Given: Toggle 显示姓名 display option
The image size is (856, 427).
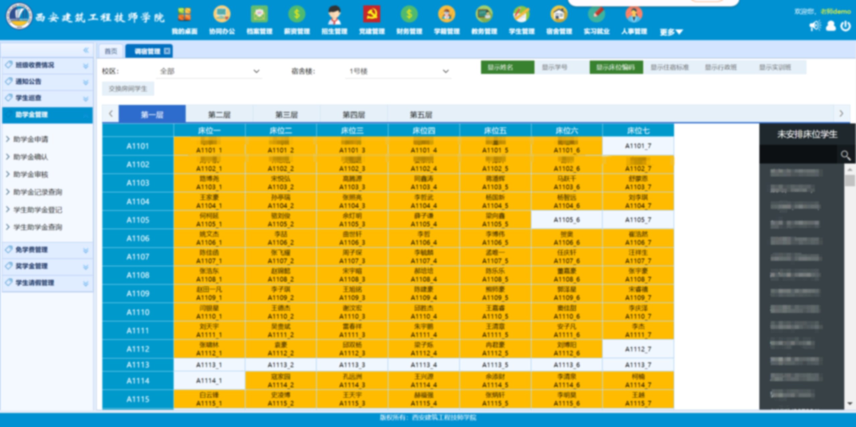Looking at the screenshot, I should 507,67.
